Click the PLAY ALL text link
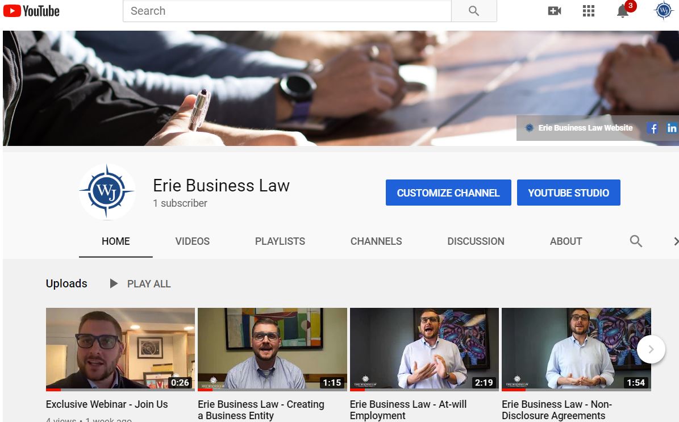The height and width of the screenshot is (422, 679). [149, 284]
